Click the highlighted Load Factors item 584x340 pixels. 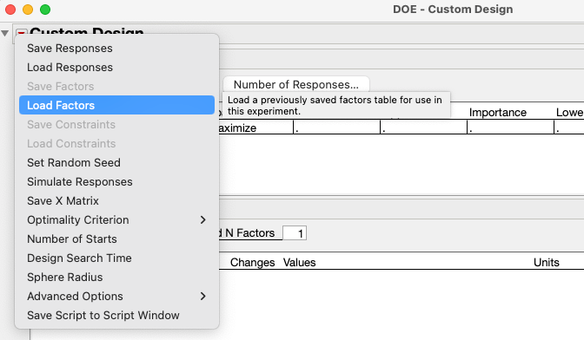pyautogui.click(x=116, y=105)
